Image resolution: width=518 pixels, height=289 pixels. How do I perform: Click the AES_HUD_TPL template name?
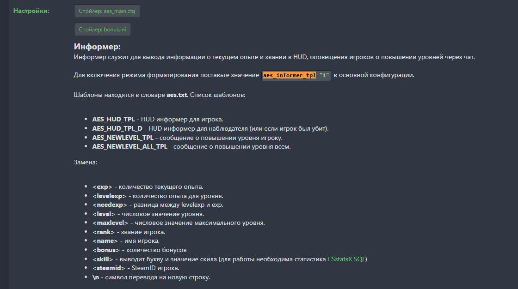pyautogui.click(x=113, y=120)
